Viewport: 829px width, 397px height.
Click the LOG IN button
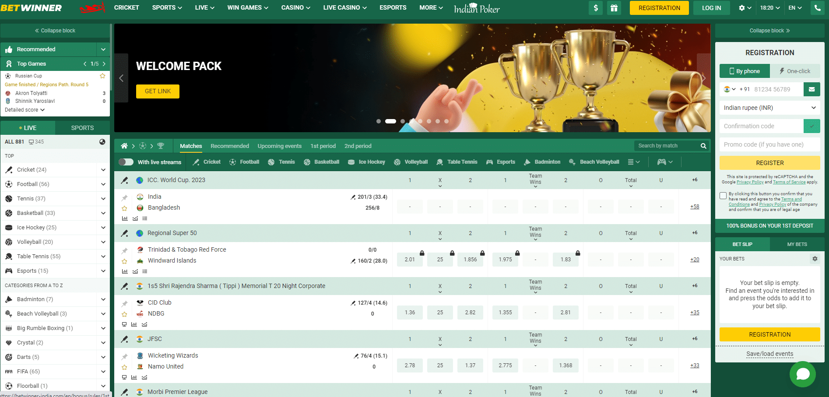point(711,8)
